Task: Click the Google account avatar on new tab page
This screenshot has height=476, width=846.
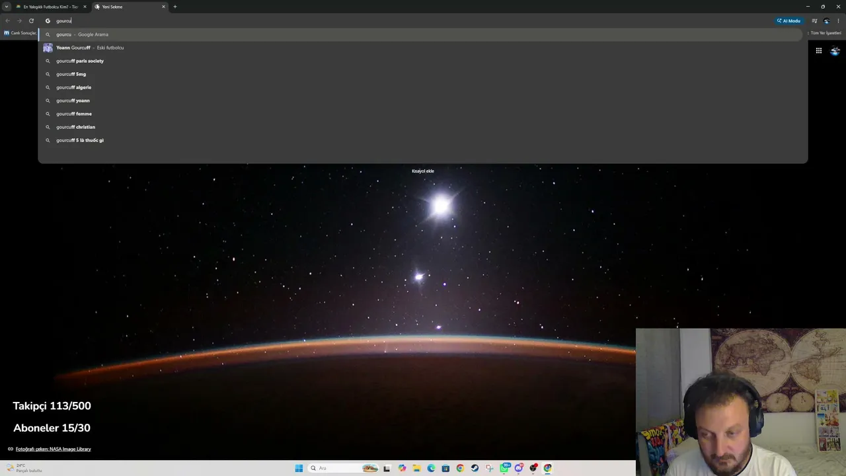Action: [x=835, y=50]
